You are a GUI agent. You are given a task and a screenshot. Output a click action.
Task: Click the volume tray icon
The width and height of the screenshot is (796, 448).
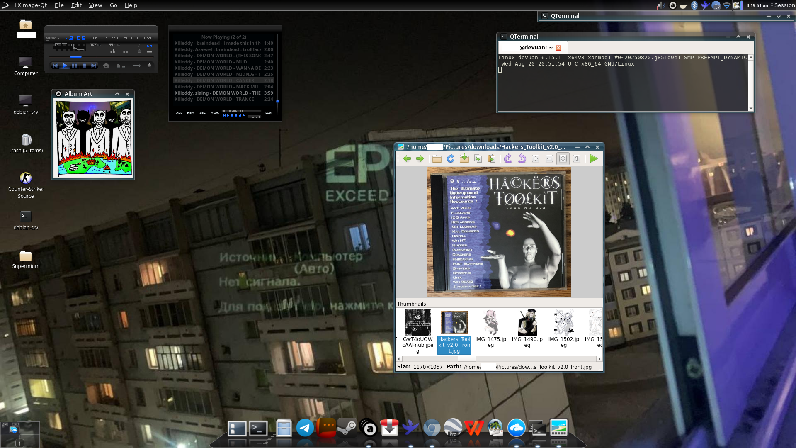pos(661,5)
